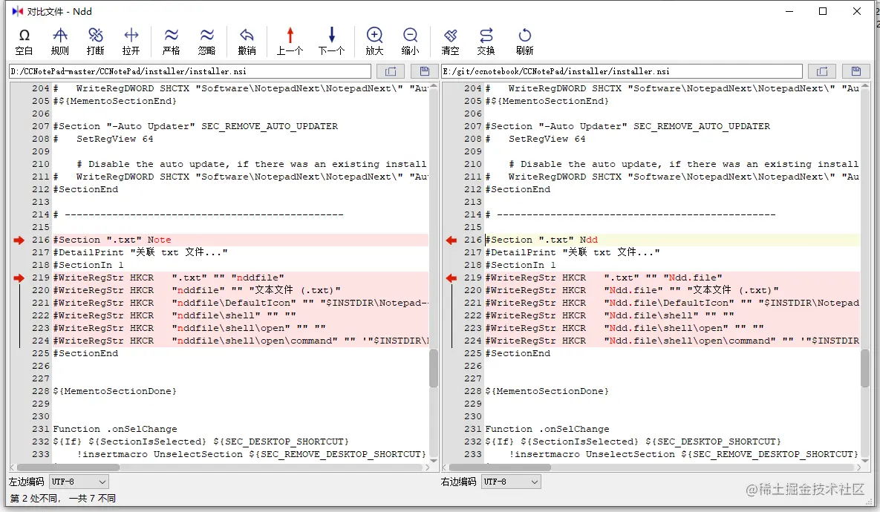Zoom out with the 缩小 icon
Screen dimensions: 880x512
(410, 42)
